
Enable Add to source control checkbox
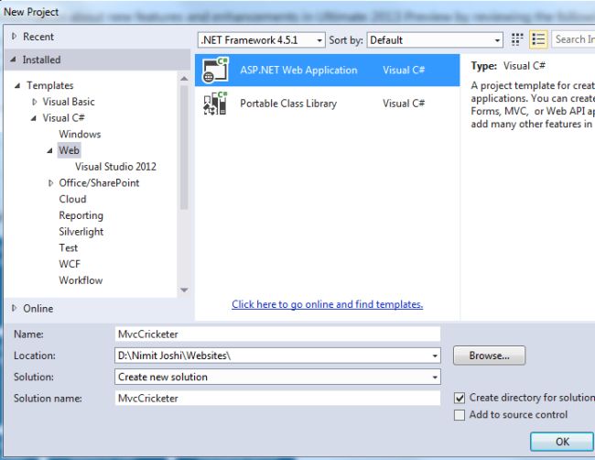460,415
